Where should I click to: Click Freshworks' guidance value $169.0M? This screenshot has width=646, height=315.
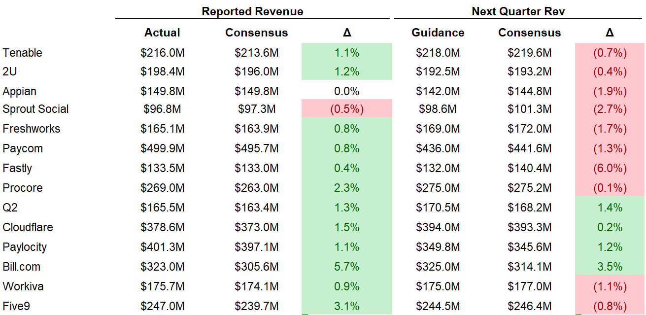click(438, 129)
